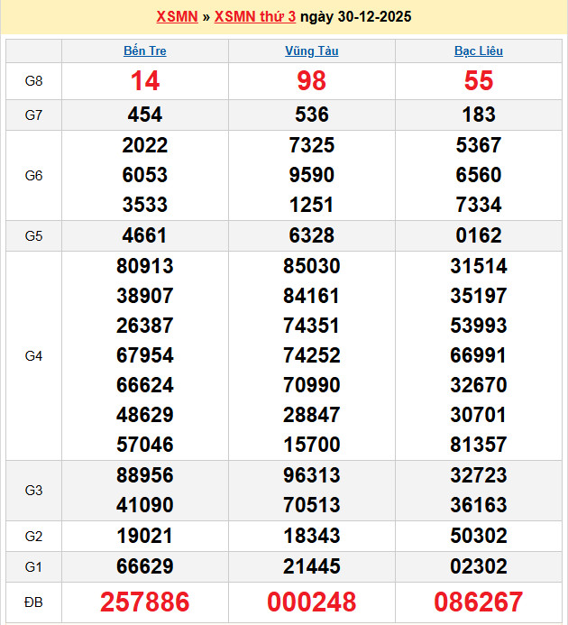Select Vũng Tàu special prize 000248
Screen dimensions: 568x625
pyautogui.click(x=311, y=602)
